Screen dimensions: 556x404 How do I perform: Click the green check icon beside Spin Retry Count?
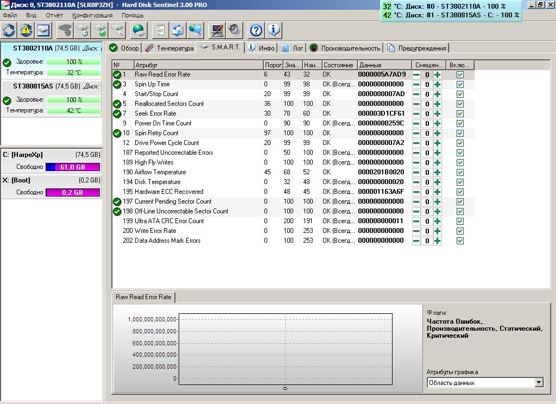(117, 134)
